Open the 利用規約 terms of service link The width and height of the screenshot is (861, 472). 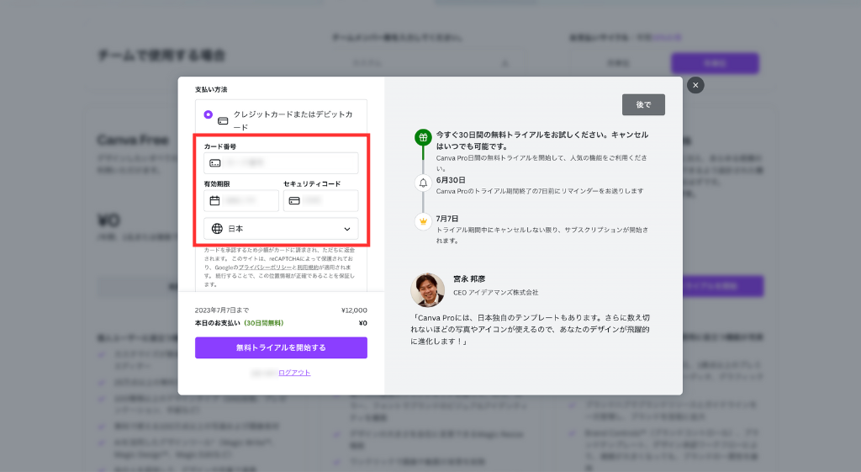tap(308, 267)
